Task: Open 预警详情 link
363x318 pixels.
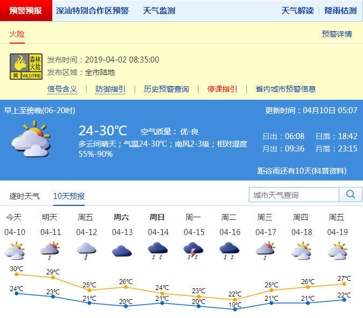Action: click(x=337, y=34)
